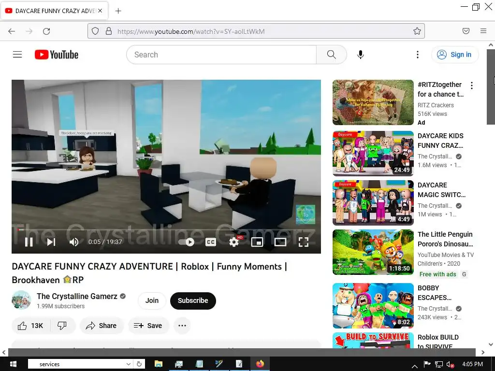The width and height of the screenshot is (495, 371).
Task: Click the browser back arrow
Action: pyautogui.click(x=12, y=31)
